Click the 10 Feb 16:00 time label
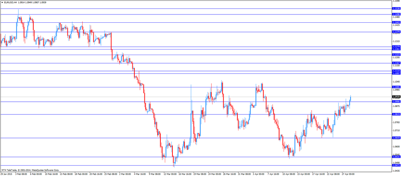Viewport: 401px width, 176px height. coord(51,174)
